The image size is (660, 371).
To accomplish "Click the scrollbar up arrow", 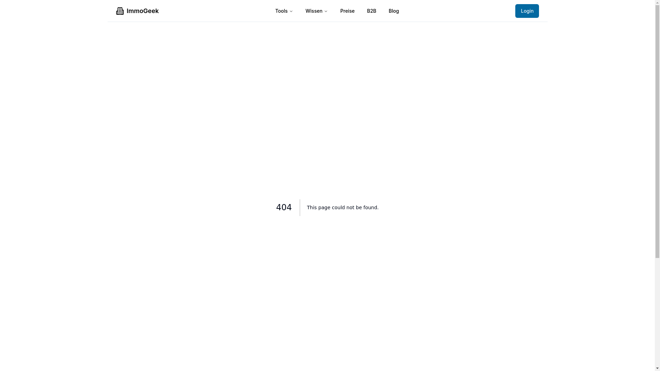I will pos(657,2).
